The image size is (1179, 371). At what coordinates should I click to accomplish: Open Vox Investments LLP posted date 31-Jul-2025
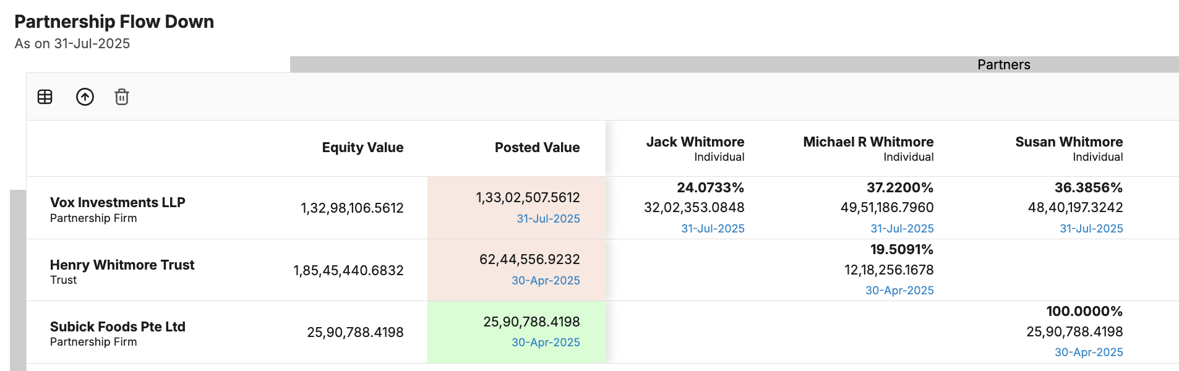(548, 219)
